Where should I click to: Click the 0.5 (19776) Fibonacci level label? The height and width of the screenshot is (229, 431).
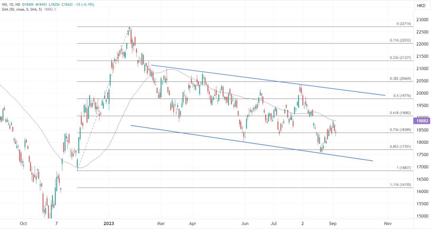(x=402, y=96)
